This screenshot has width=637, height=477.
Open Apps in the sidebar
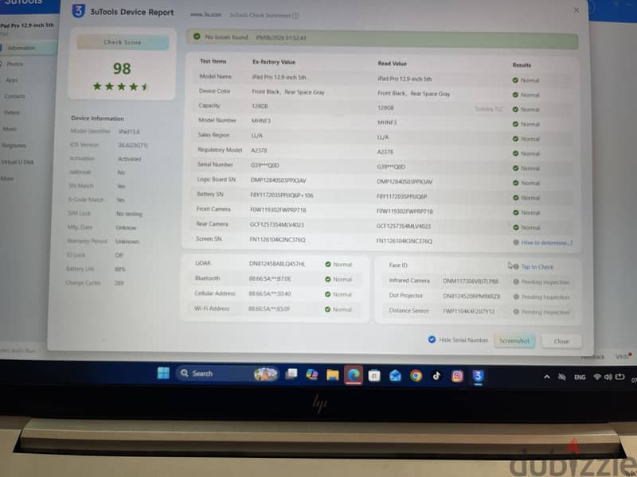point(11,80)
